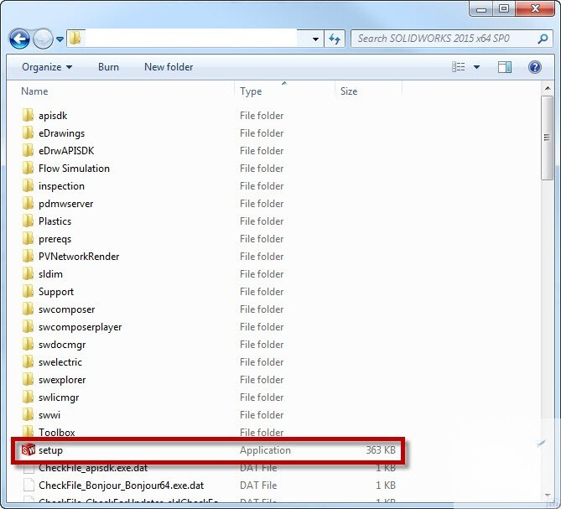This screenshot has width=561, height=509.
Task: Click the eDrwAPISDK folder icon
Action: point(28,150)
